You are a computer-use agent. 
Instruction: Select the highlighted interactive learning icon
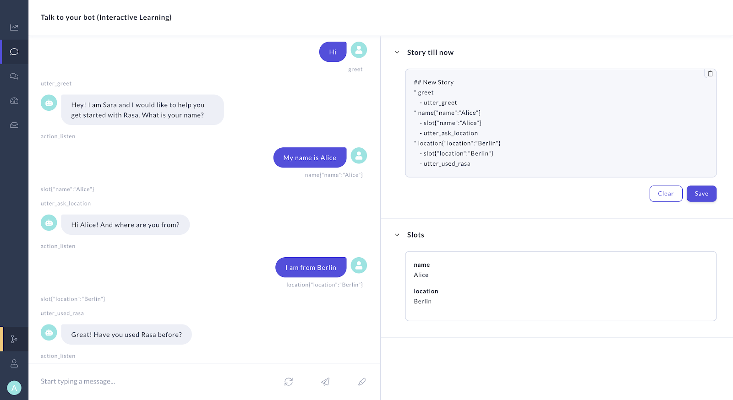point(14,339)
